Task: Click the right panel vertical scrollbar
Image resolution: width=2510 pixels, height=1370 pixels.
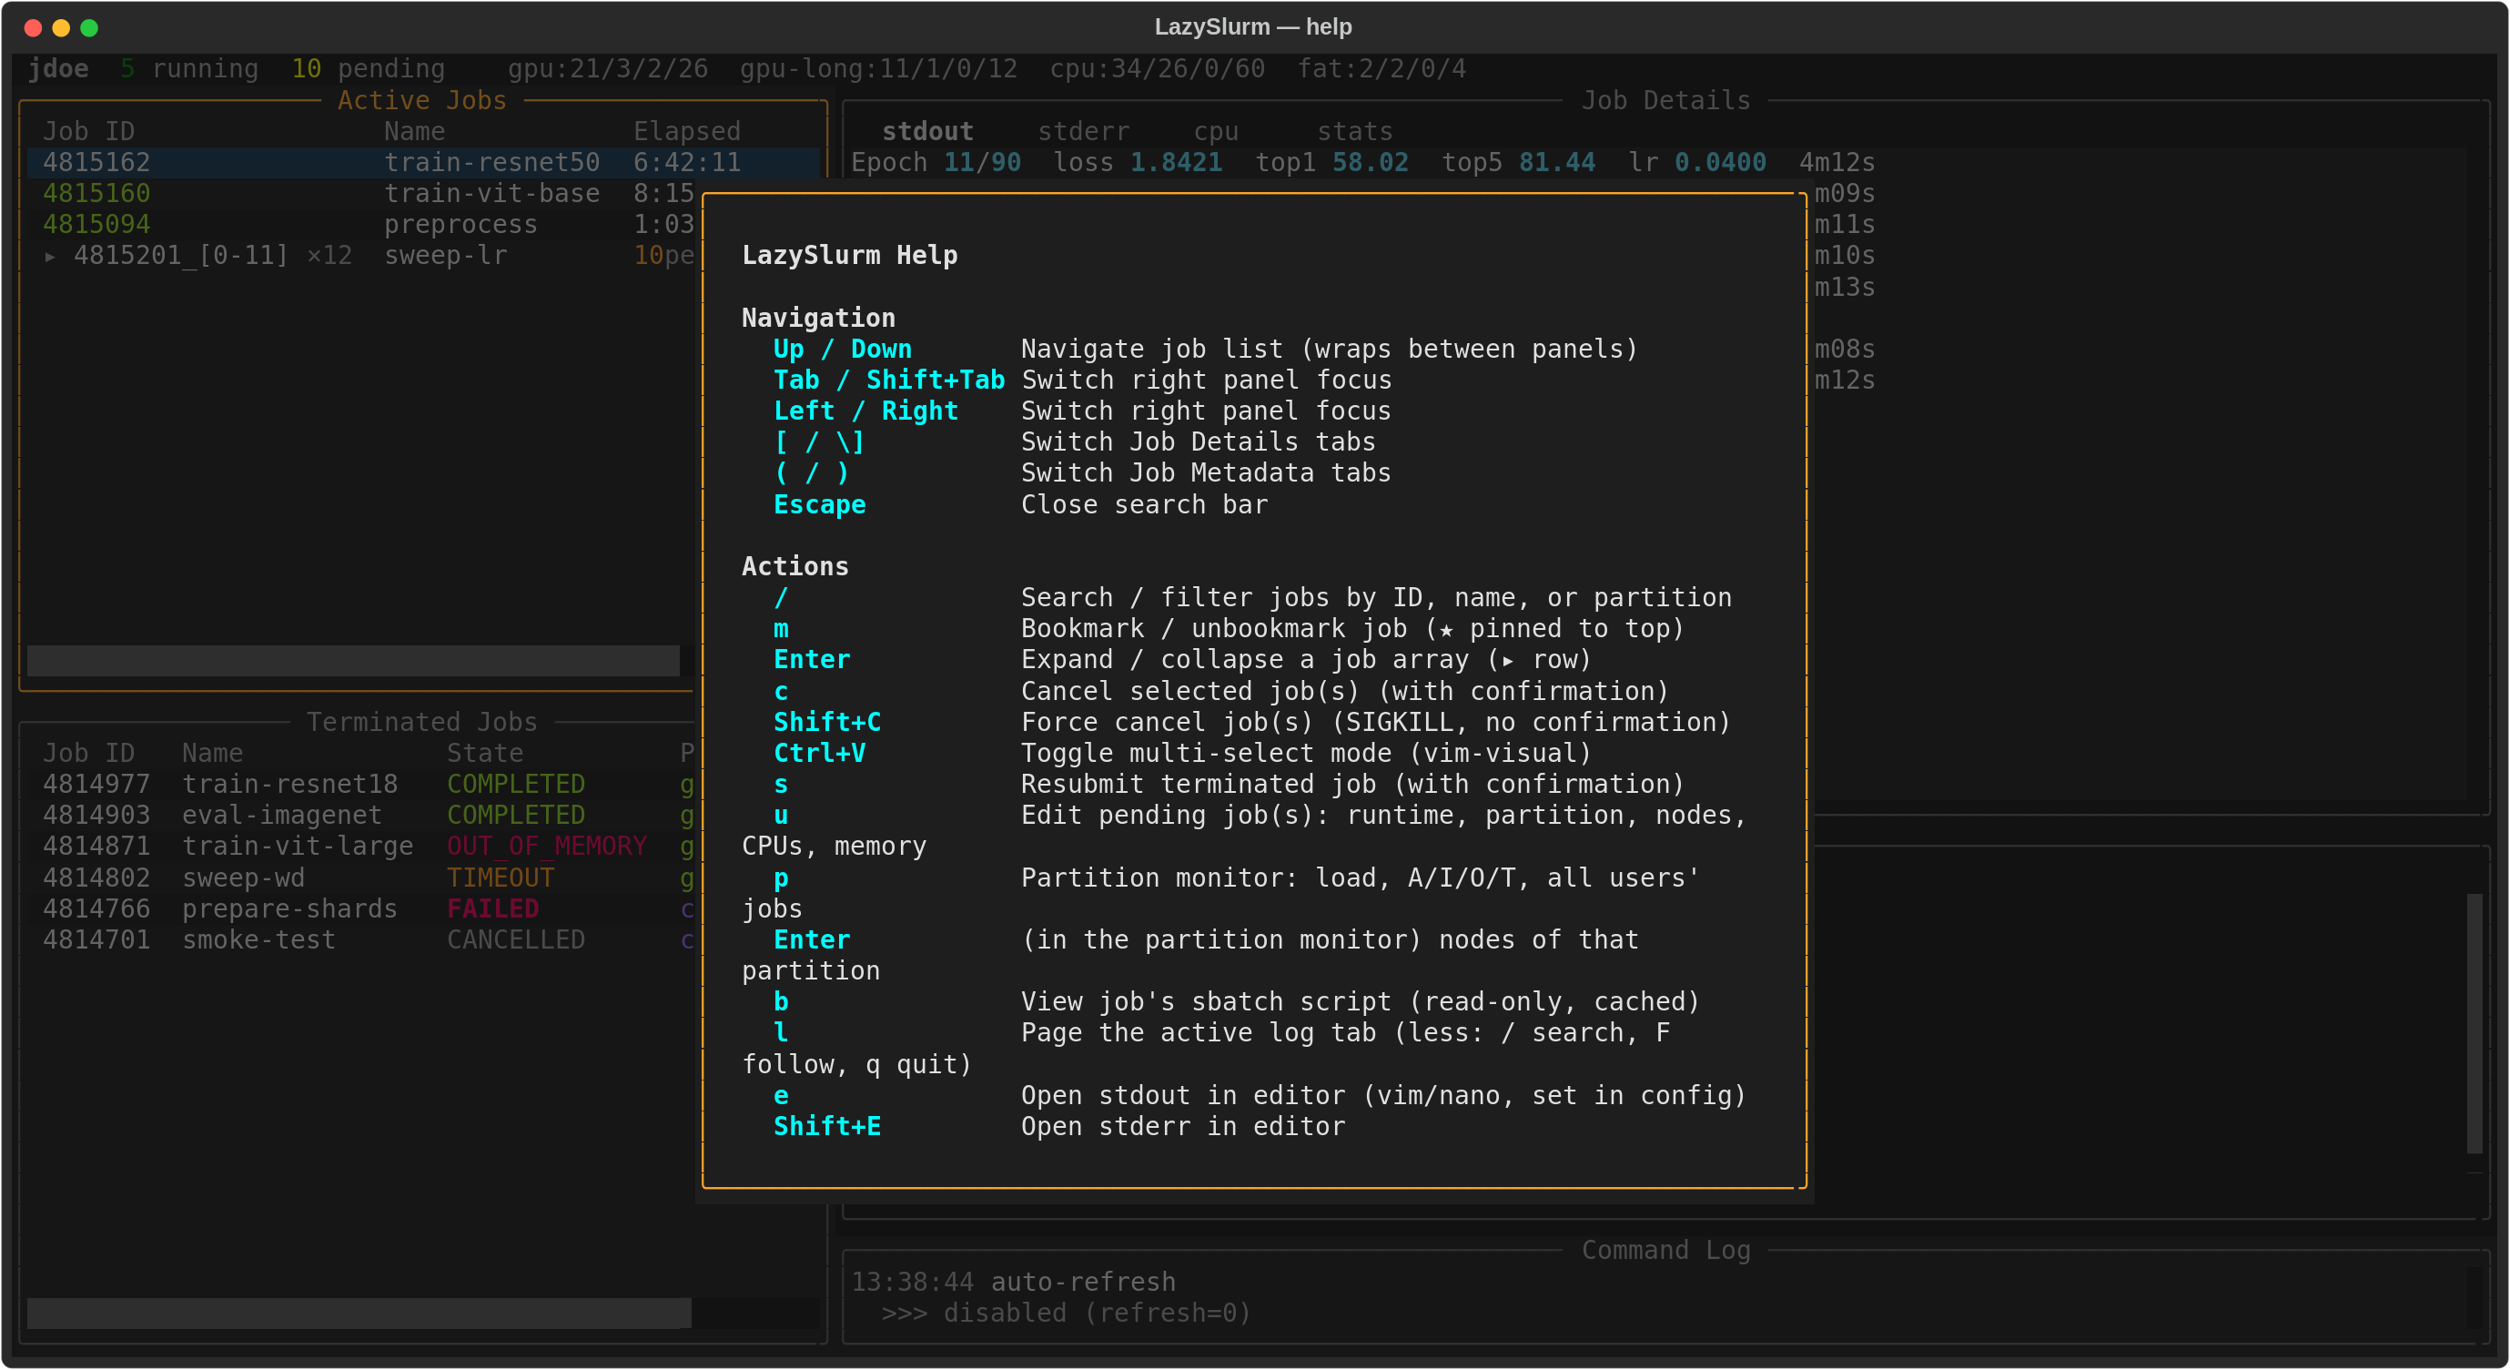Action: coord(2474,1023)
